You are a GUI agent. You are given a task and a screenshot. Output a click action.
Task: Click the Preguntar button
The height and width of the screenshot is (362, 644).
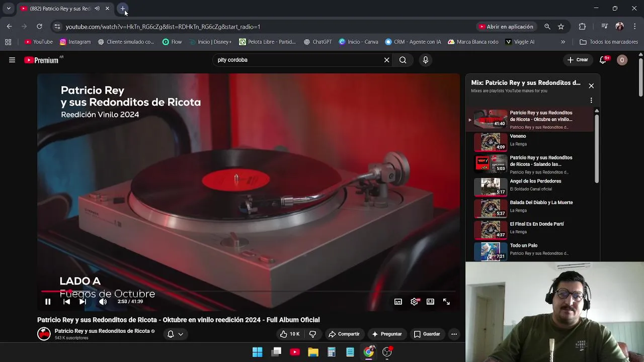point(387,334)
